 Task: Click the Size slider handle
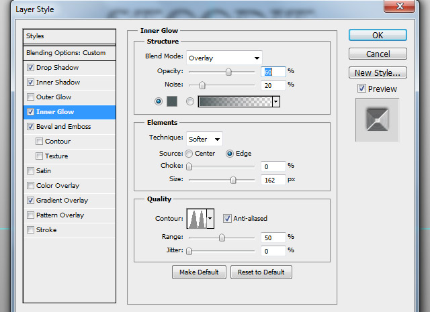(233, 180)
